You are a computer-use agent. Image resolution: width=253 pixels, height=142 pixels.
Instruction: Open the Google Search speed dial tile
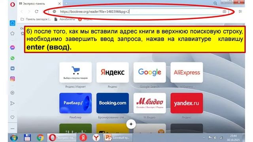tap(149, 72)
